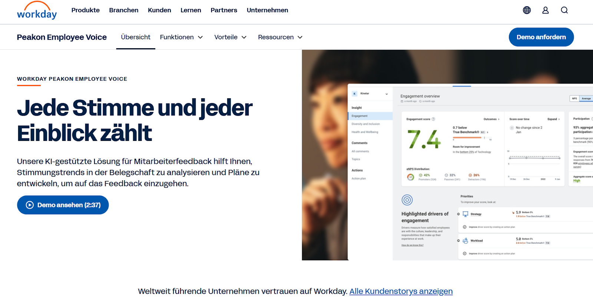The image size is (593, 300).
Task: Expand the Ressourcen dropdown
Action: [281, 37]
